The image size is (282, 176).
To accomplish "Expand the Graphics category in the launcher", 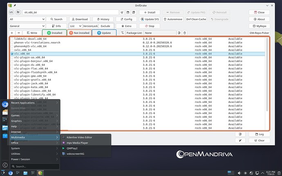I will 34,121.
